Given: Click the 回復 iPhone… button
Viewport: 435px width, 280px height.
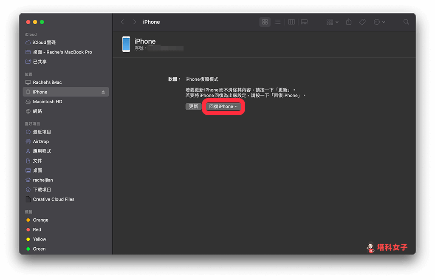Looking at the screenshot, I should (223, 107).
